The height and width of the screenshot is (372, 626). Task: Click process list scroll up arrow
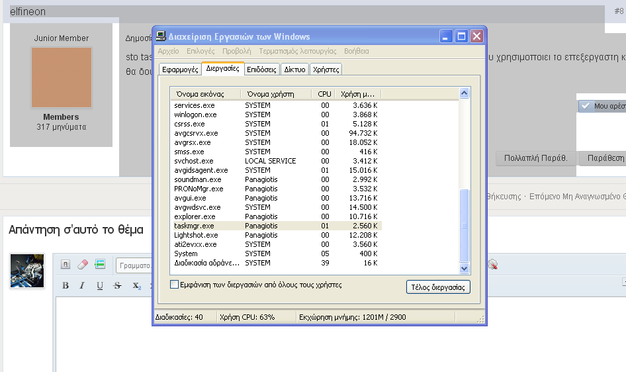pyautogui.click(x=464, y=93)
